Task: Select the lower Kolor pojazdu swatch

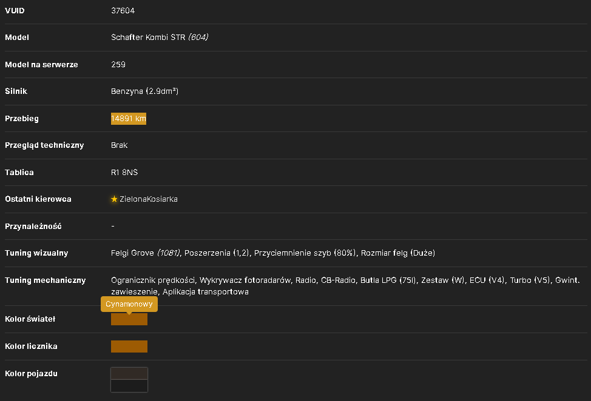Action: click(129, 386)
